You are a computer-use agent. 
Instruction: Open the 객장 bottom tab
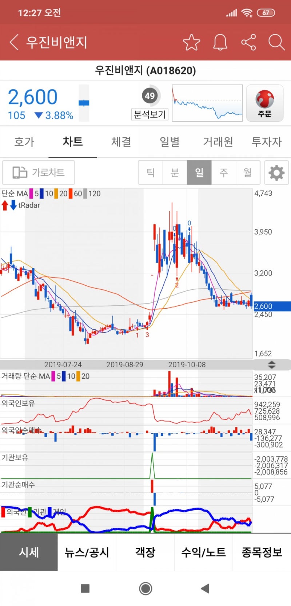pos(145,552)
